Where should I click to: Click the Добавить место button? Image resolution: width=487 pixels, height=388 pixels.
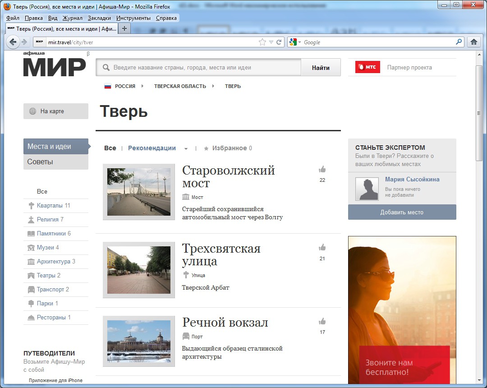(402, 212)
